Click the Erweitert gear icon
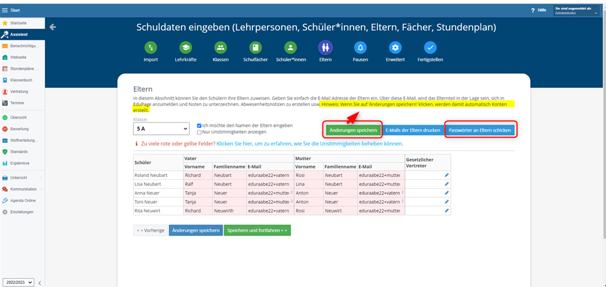The width and height of the screenshot is (606, 287). [x=395, y=48]
